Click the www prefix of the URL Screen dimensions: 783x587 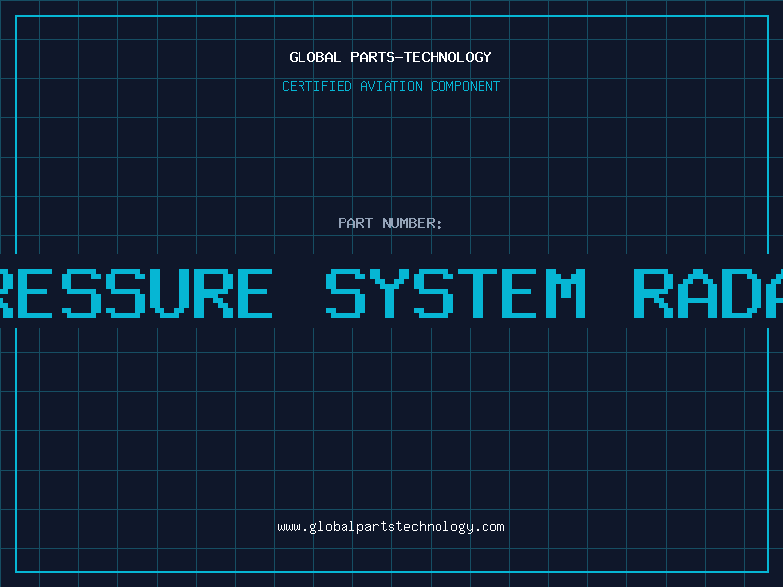coord(289,526)
